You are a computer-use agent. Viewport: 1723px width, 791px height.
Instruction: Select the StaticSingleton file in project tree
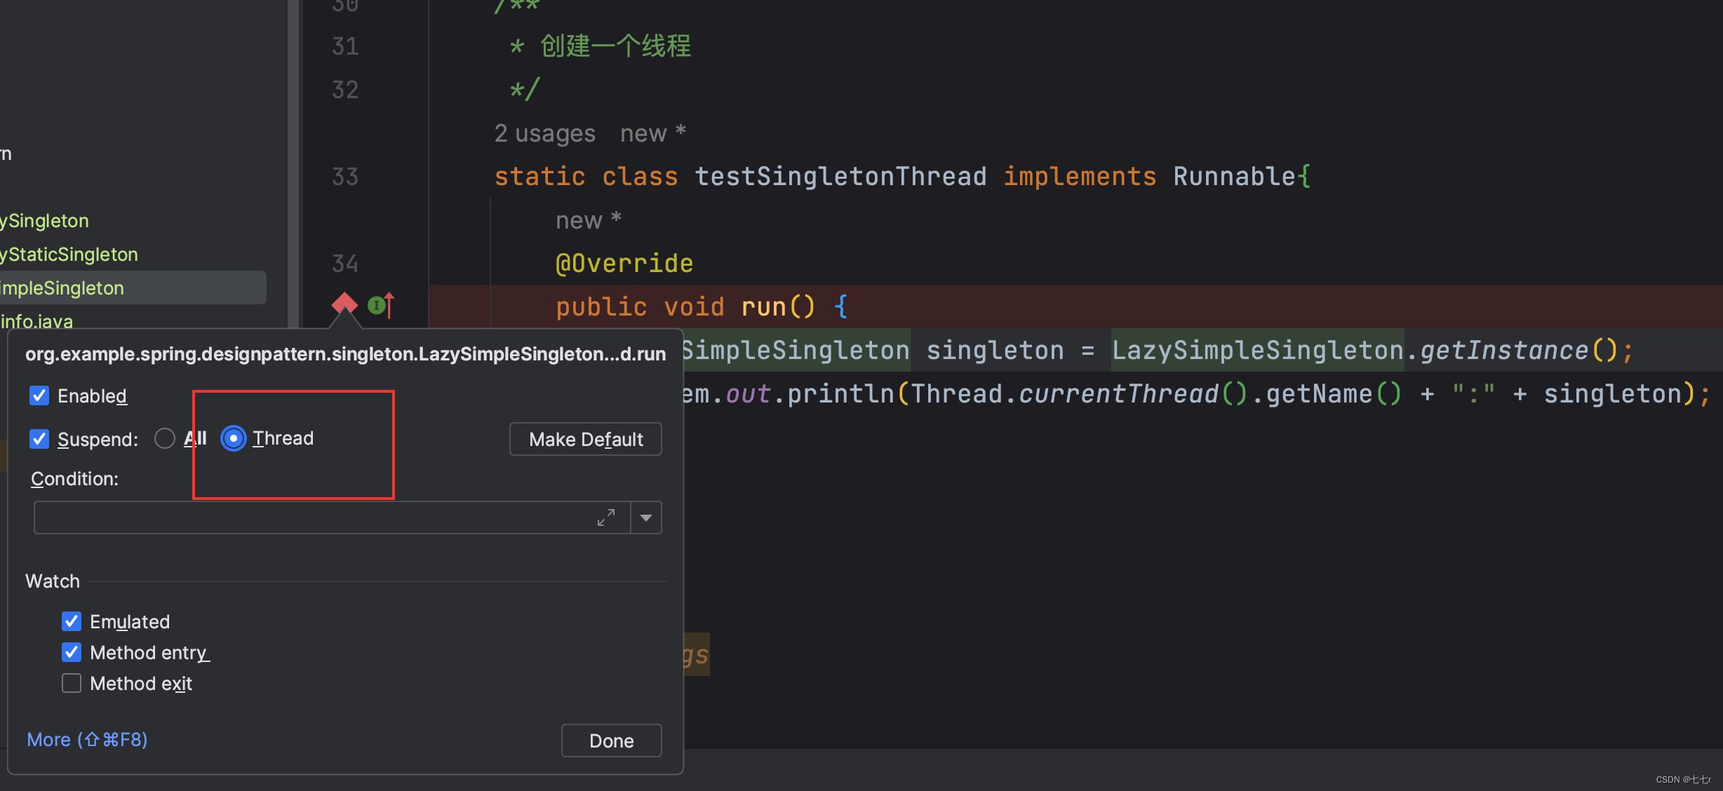point(69,254)
